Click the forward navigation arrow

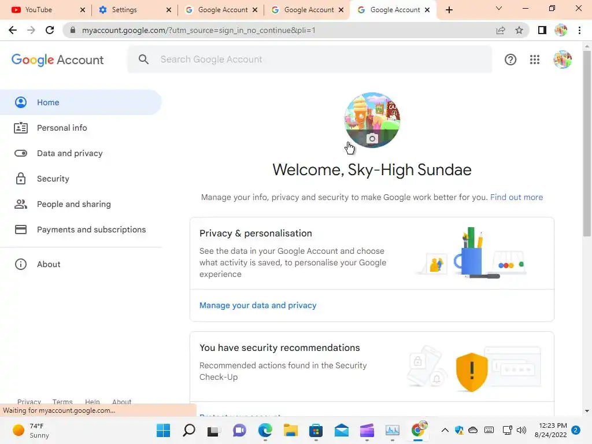tap(31, 30)
